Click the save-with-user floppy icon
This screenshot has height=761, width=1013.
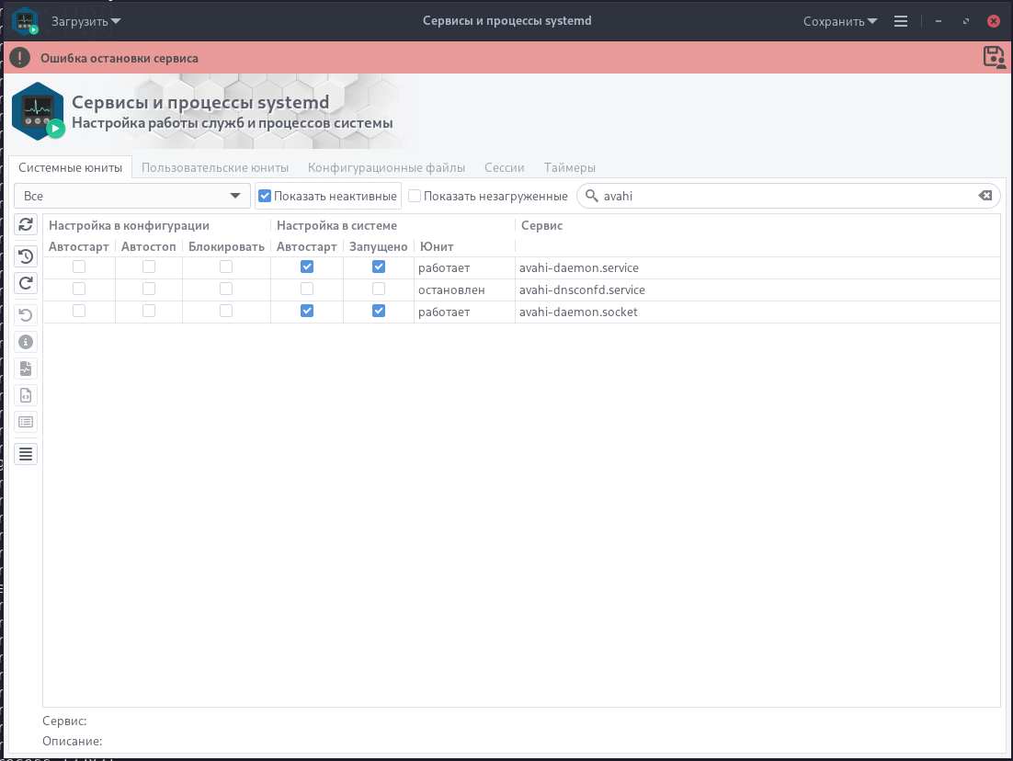(994, 57)
